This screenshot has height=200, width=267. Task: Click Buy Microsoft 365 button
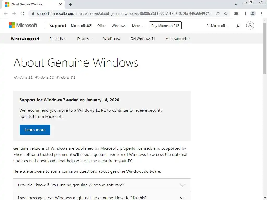[165, 26]
